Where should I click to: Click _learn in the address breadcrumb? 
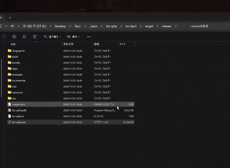93,26
